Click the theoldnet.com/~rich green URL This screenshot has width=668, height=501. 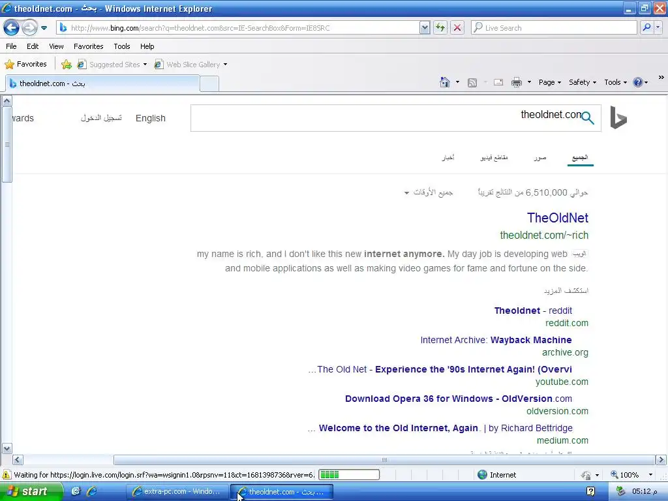[x=544, y=235]
